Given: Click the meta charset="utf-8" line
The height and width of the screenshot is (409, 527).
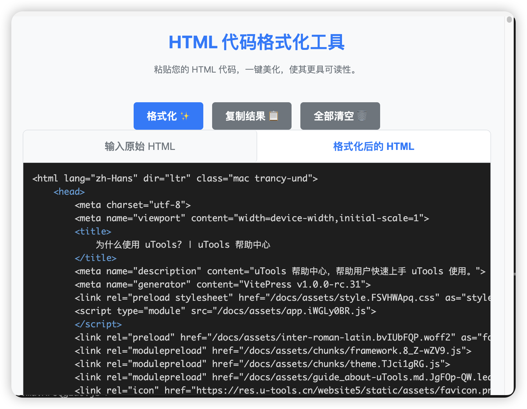Looking at the screenshot, I should click(x=133, y=205).
